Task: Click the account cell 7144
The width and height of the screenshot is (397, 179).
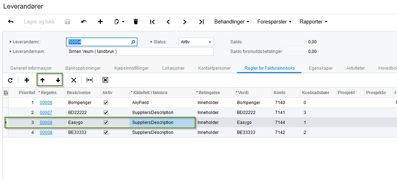Action: (286, 122)
